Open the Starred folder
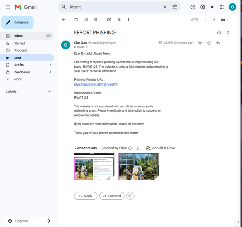The height and width of the screenshot is (227, 242). coord(27,43)
